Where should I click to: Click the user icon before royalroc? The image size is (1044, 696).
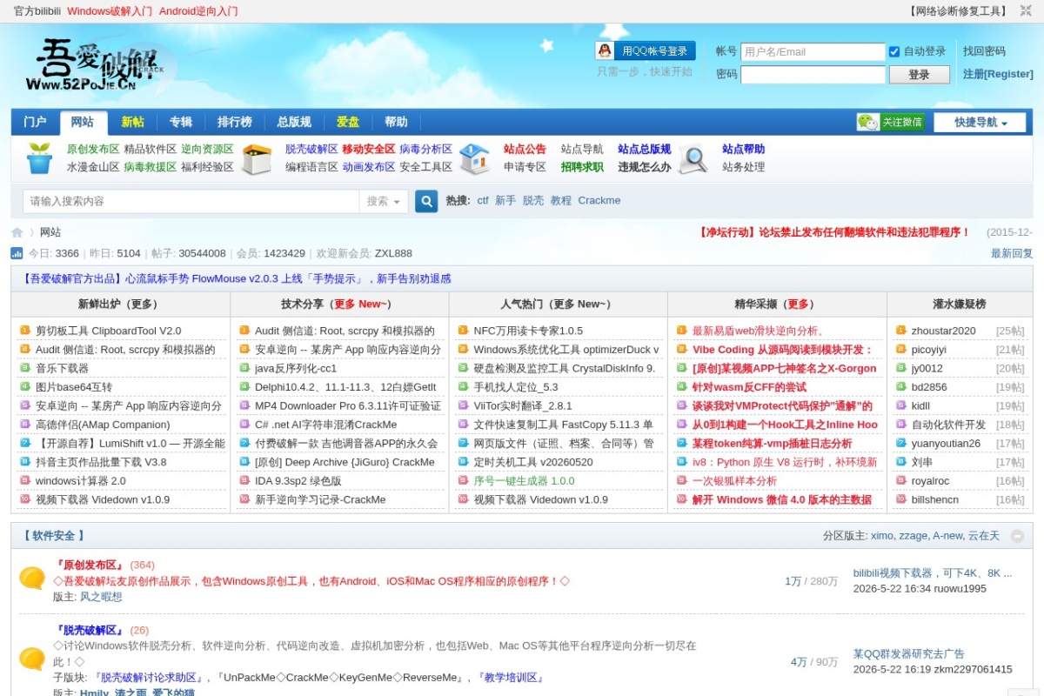(x=900, y=481)
